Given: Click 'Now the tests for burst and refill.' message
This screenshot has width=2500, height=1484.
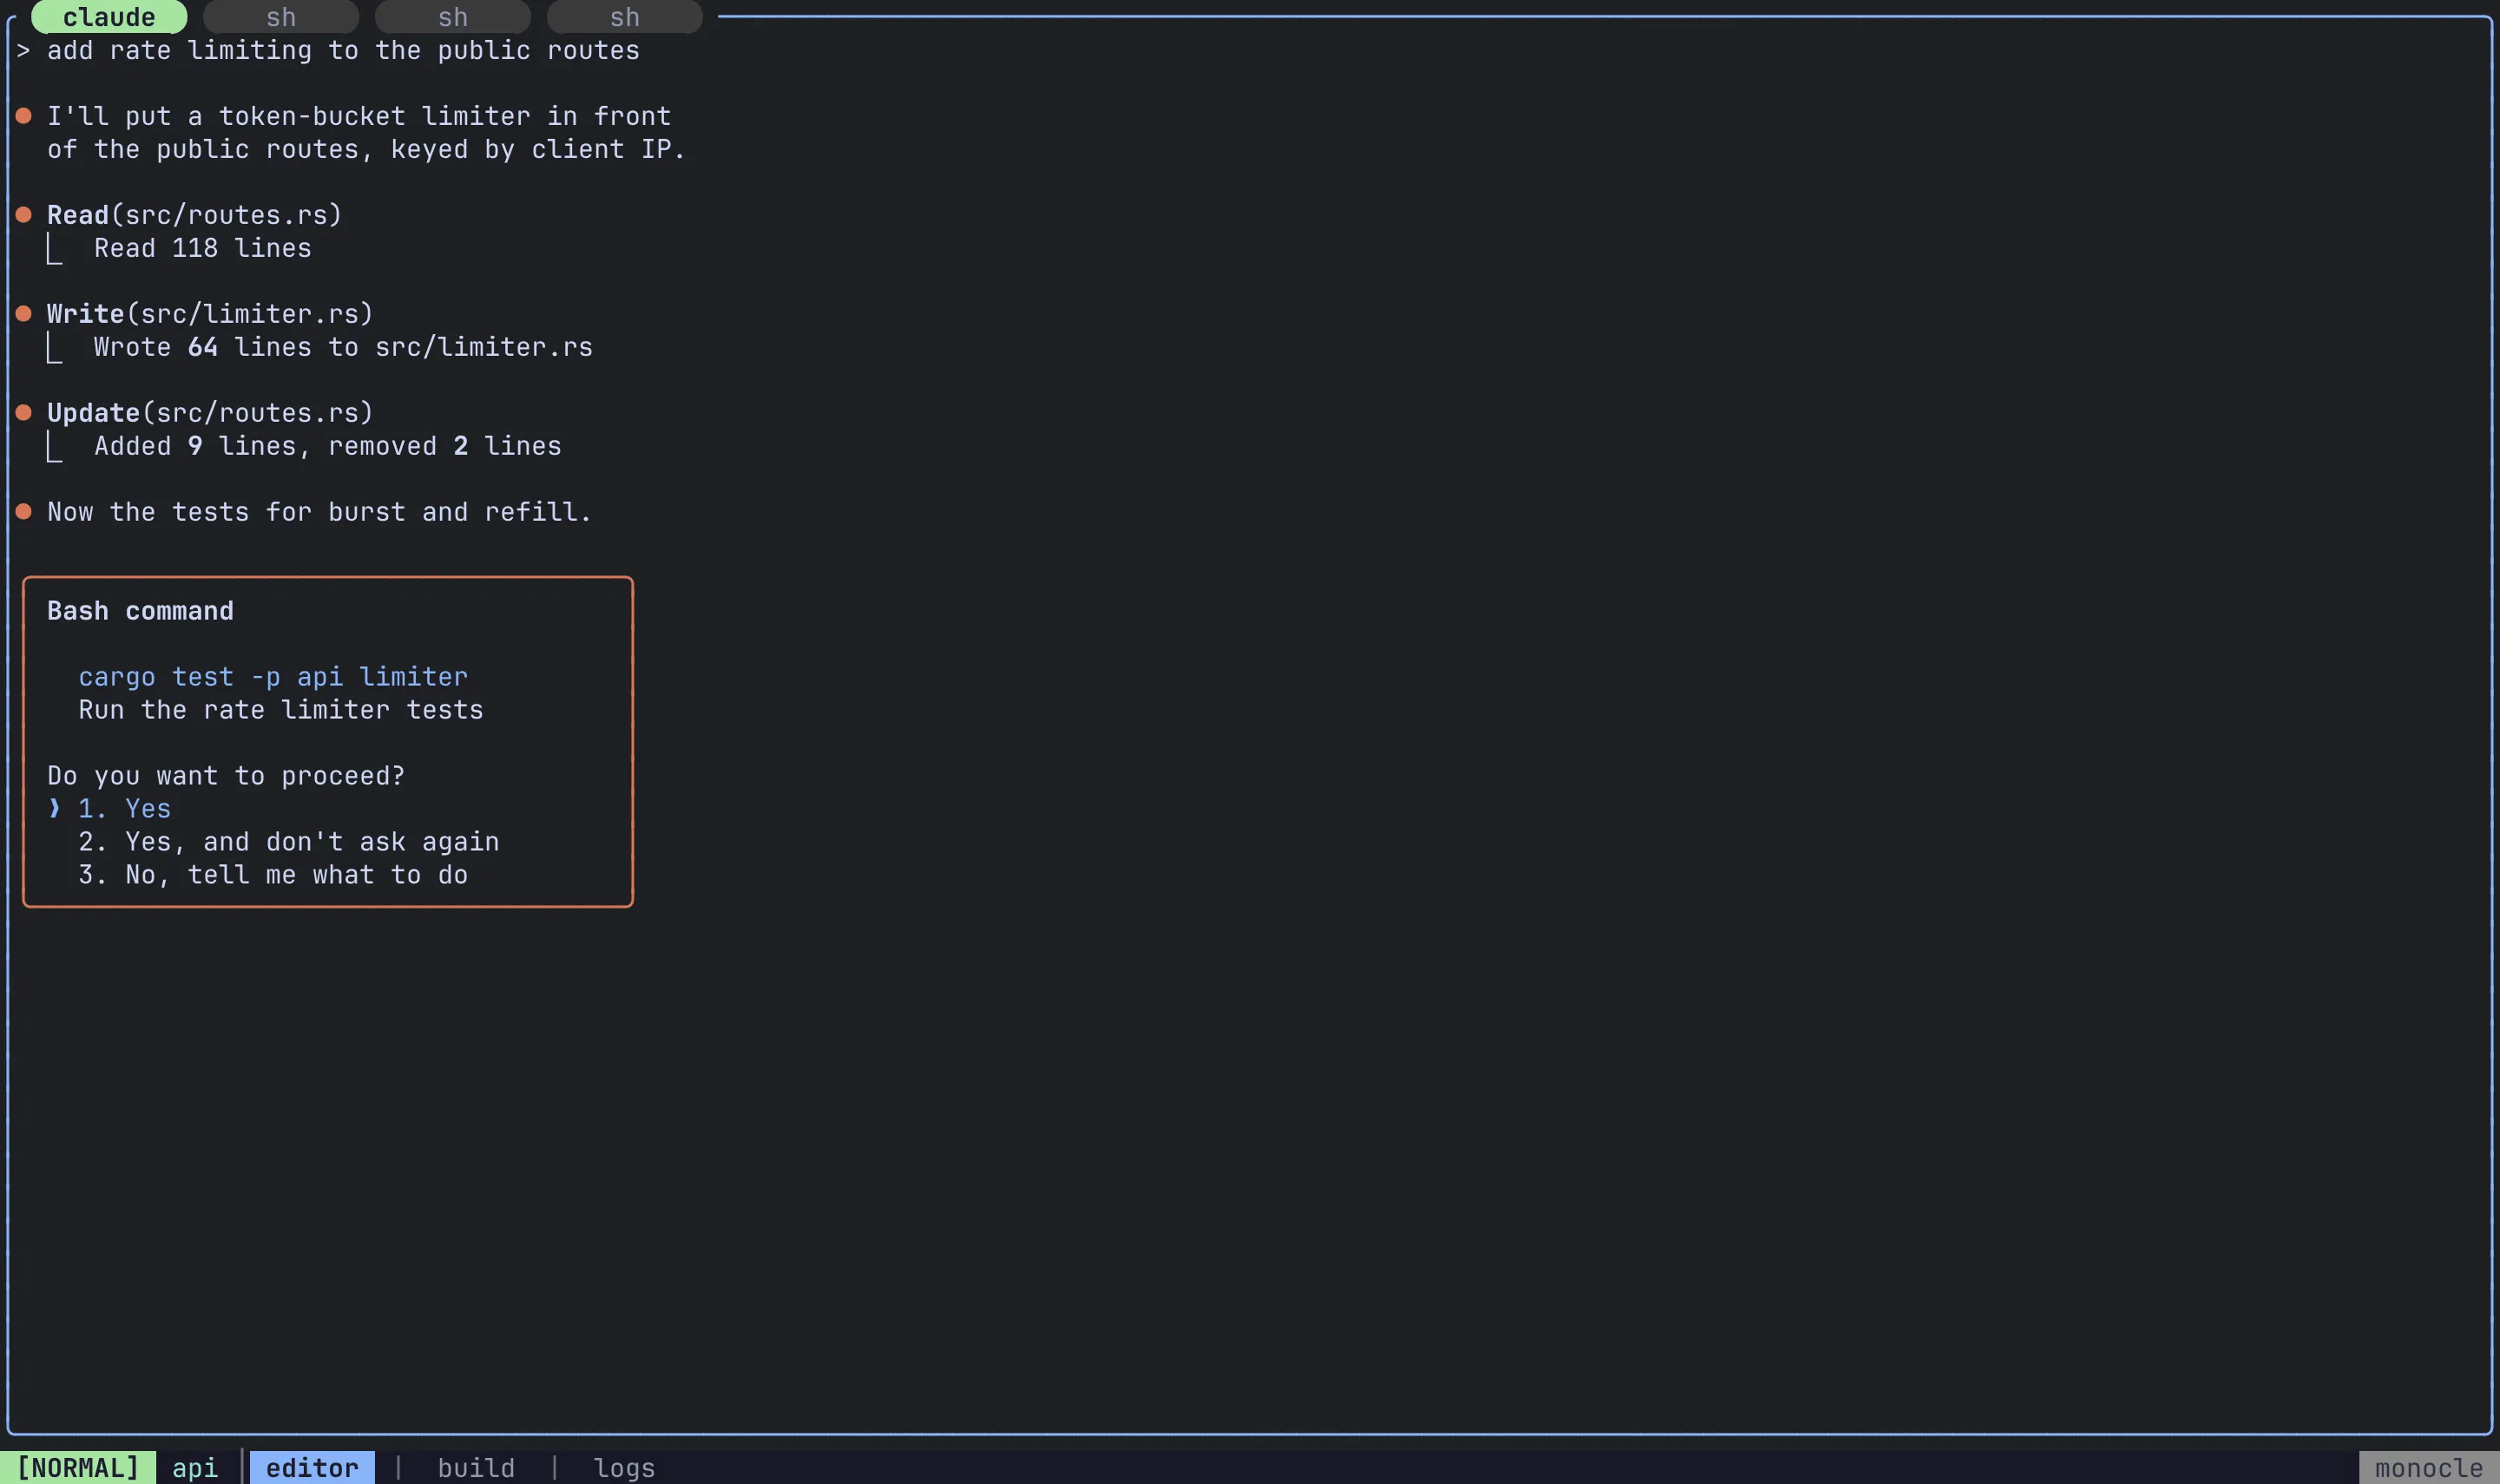Looking at the screenshot, I should pos(320,511).
